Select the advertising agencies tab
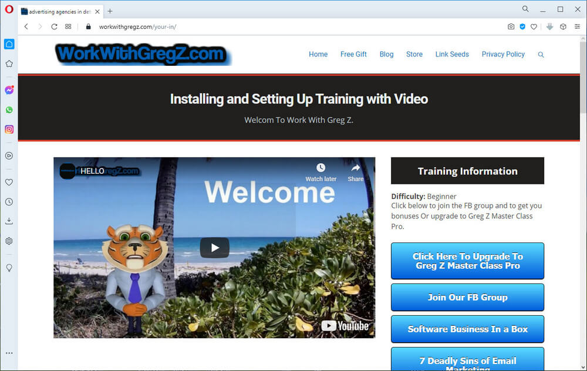The width and height of the screenshot is (587, 371). coord(60,12)
